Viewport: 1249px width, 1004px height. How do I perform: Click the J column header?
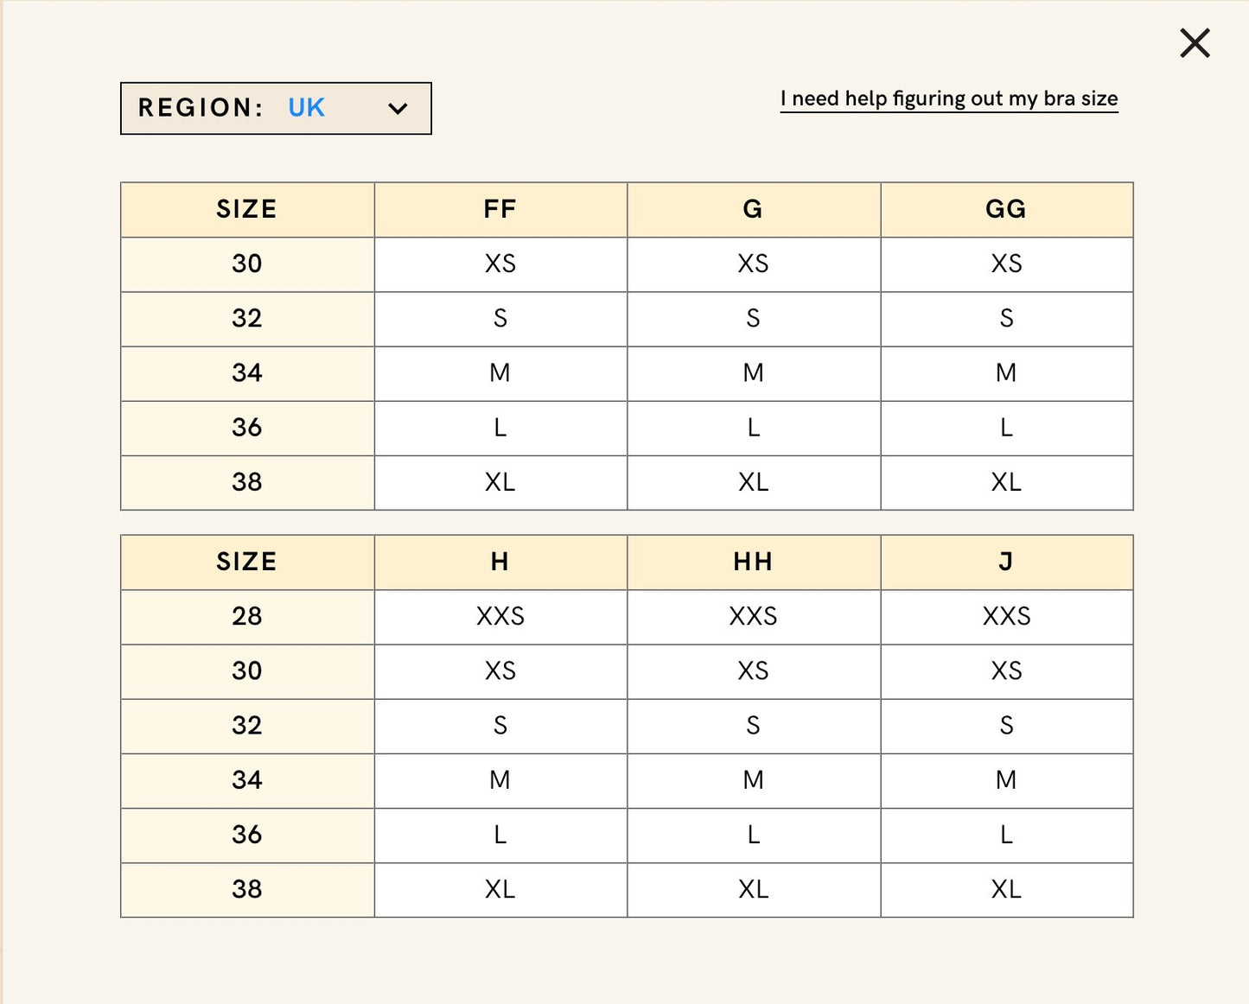[x=1006, y=562]
